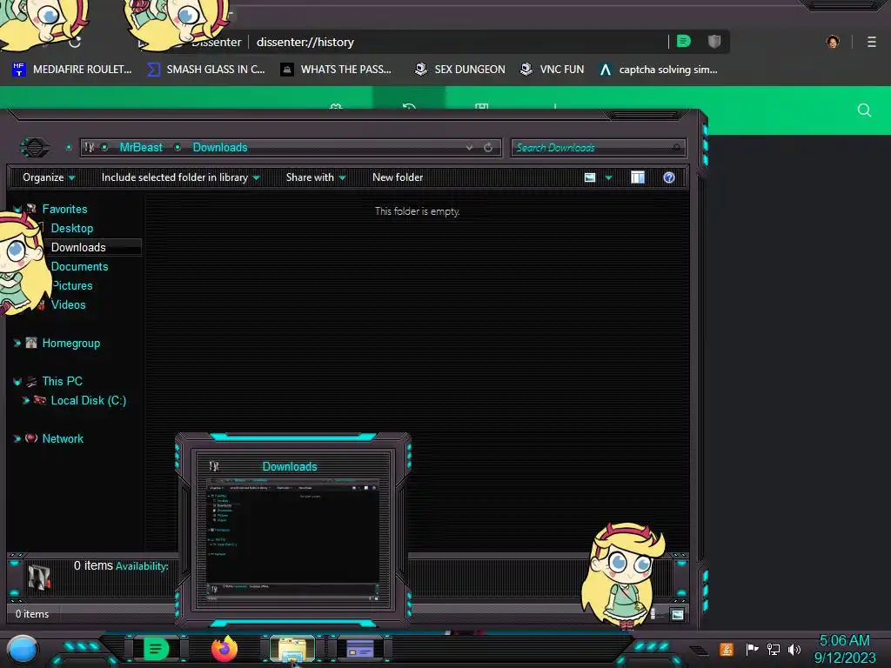
Task: Click New folder
Action: tap(398, 177)
